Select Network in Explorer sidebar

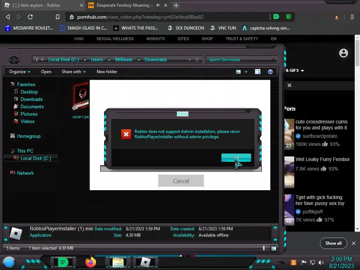point(25,173)
